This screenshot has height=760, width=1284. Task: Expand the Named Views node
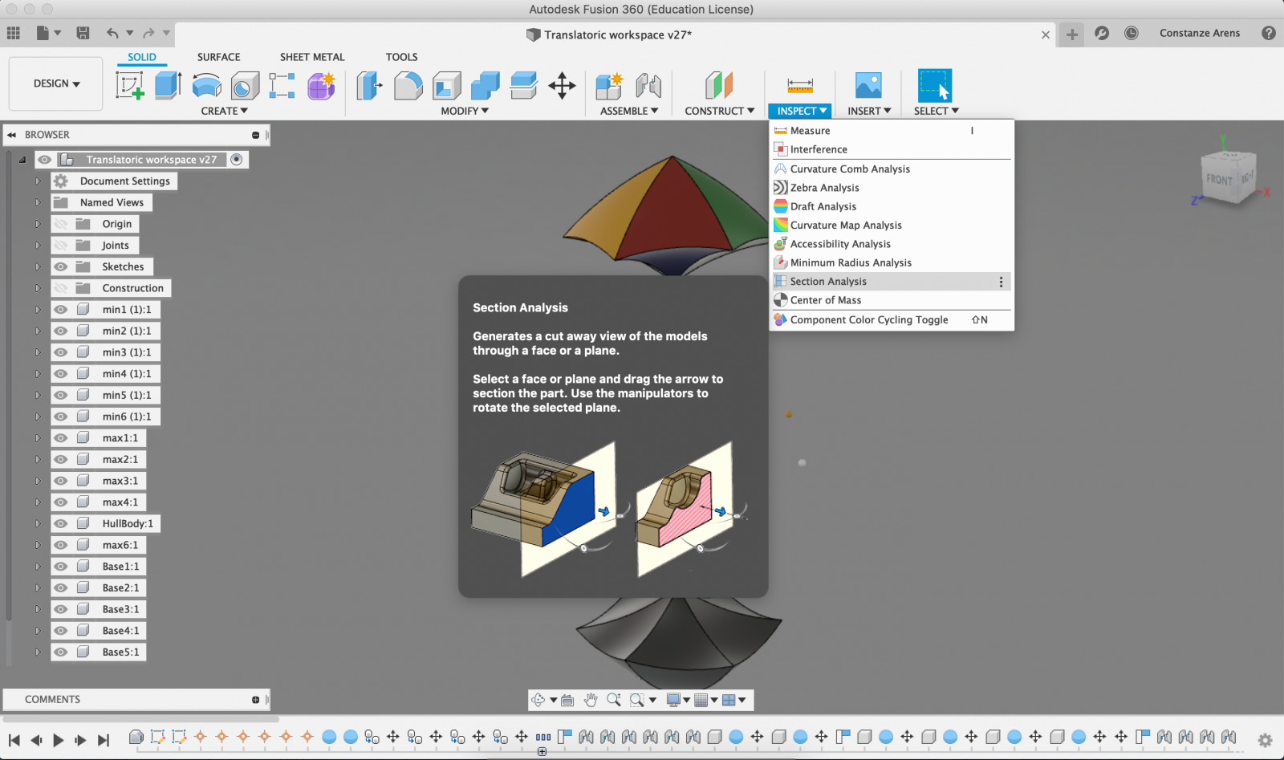tap(37, 203)
